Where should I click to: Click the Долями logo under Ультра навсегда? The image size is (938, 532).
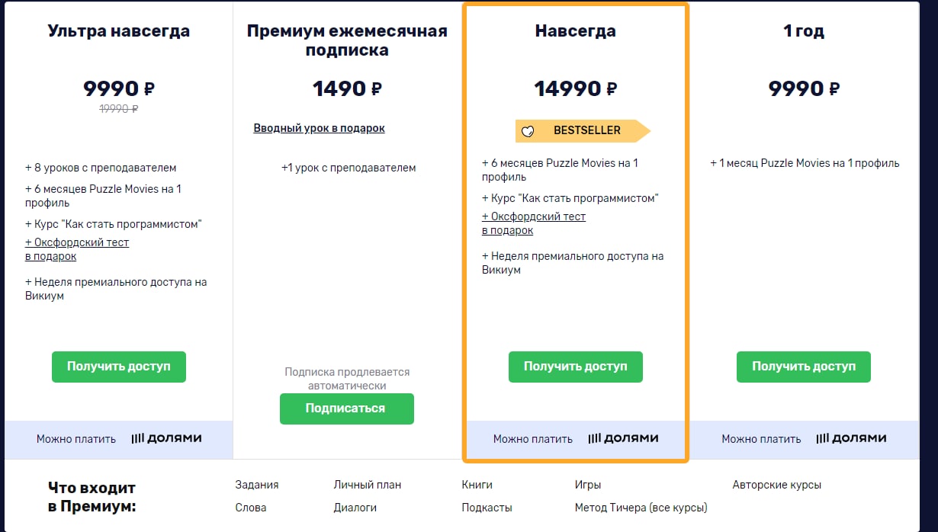(x=166, y=438)
